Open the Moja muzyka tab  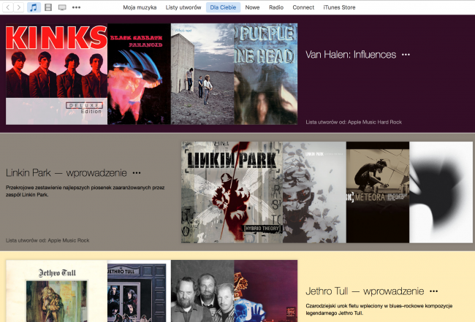[x=140, y=7]
